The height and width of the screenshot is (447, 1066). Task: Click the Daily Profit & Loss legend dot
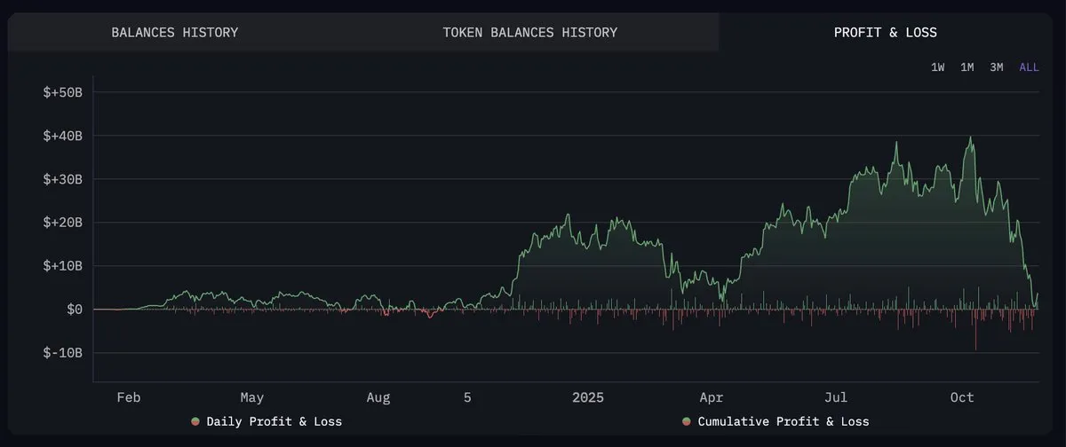195,421
